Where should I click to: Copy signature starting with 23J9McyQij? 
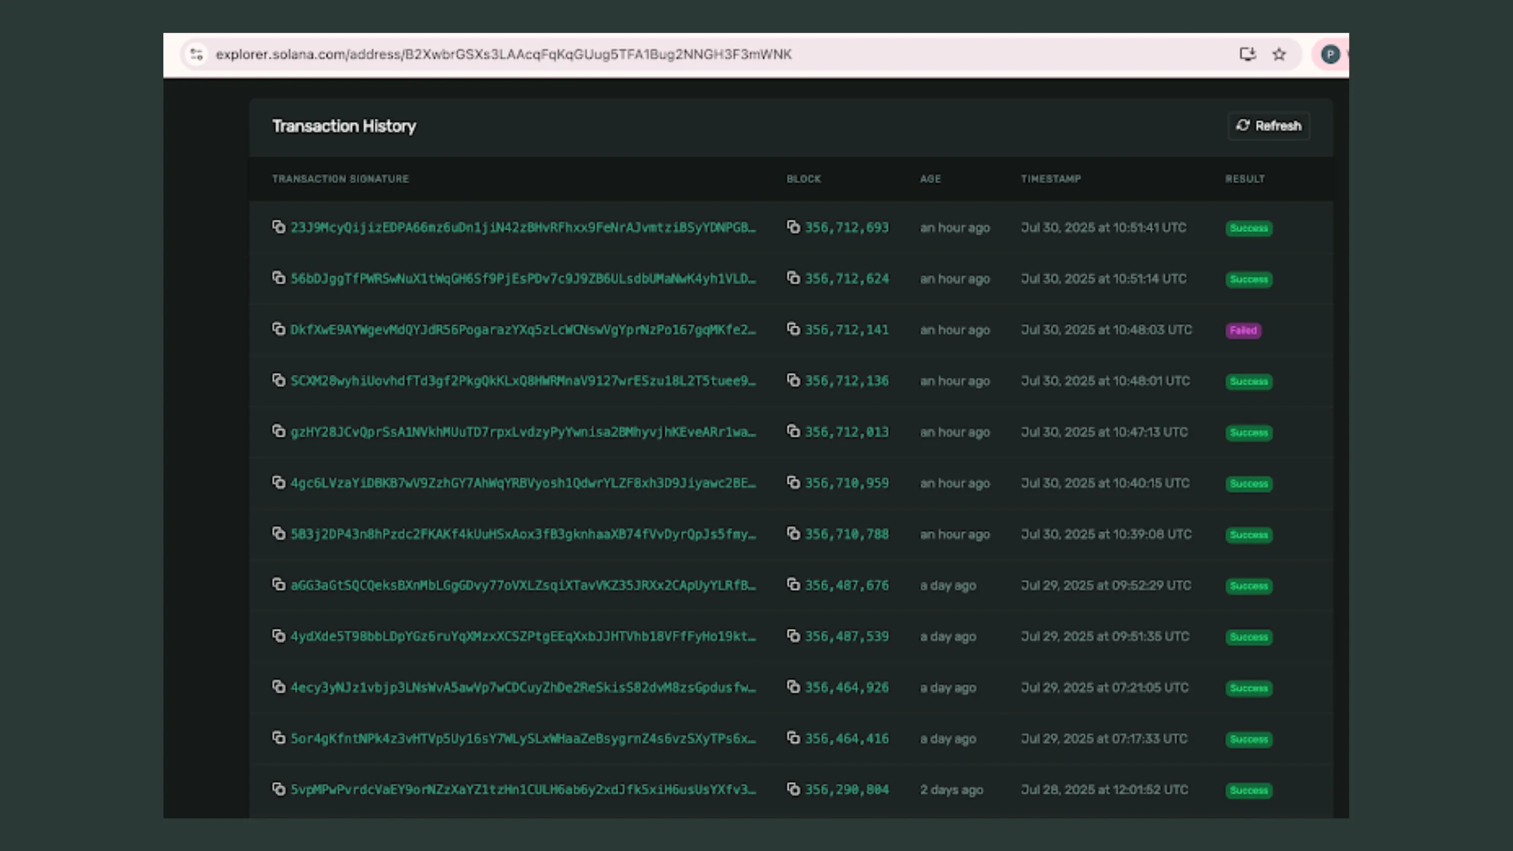point(278,227)
